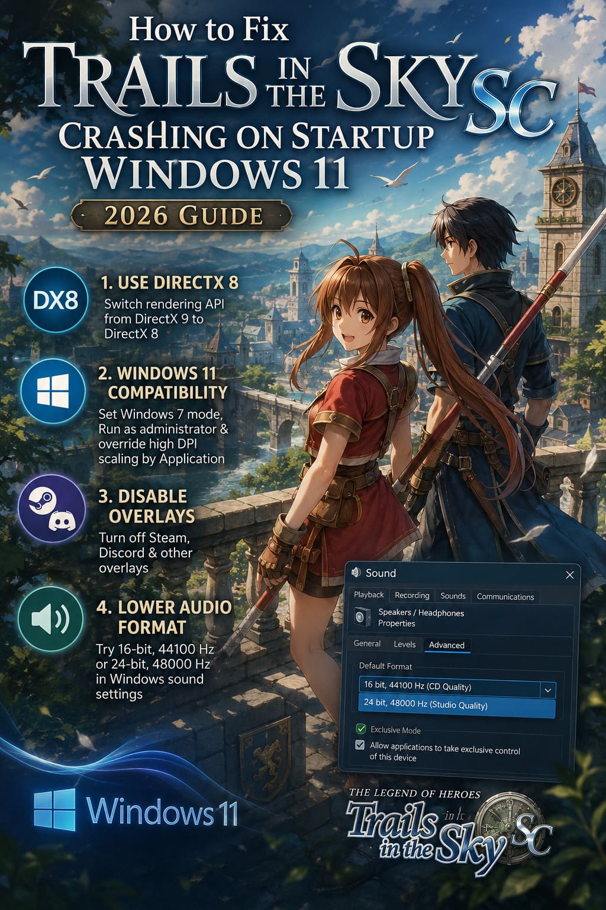
Task: Click the Windows 11 logo at bottom left
Action: tap(136, 810)
